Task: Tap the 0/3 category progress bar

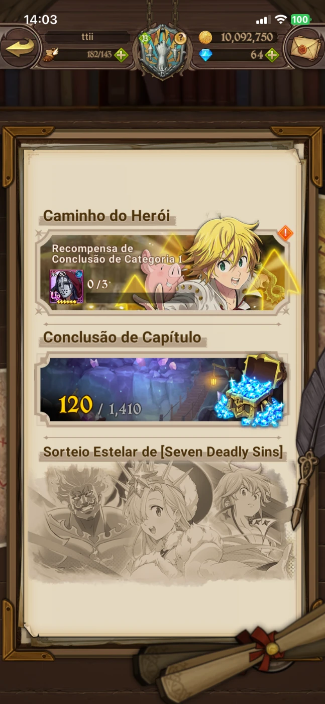Action: (x=140, y=298)
